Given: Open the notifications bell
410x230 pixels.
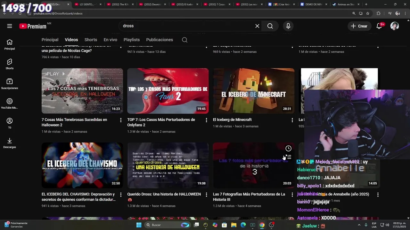Looking at the screenshot, I should pos(379,26).
